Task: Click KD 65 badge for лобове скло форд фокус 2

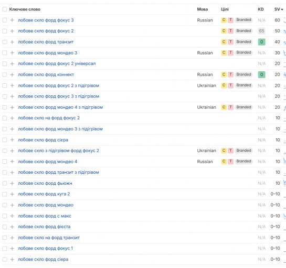Action: coord(261,31)
